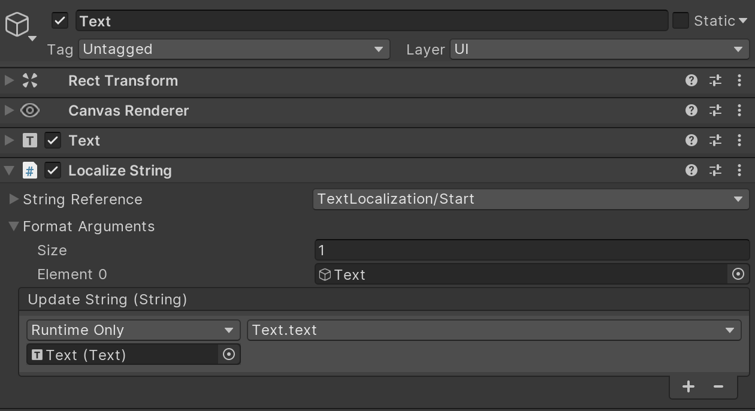The height and width of the screenshot is (411, 755).
Task: Expand the String Reference foldout
Action: 14,199
